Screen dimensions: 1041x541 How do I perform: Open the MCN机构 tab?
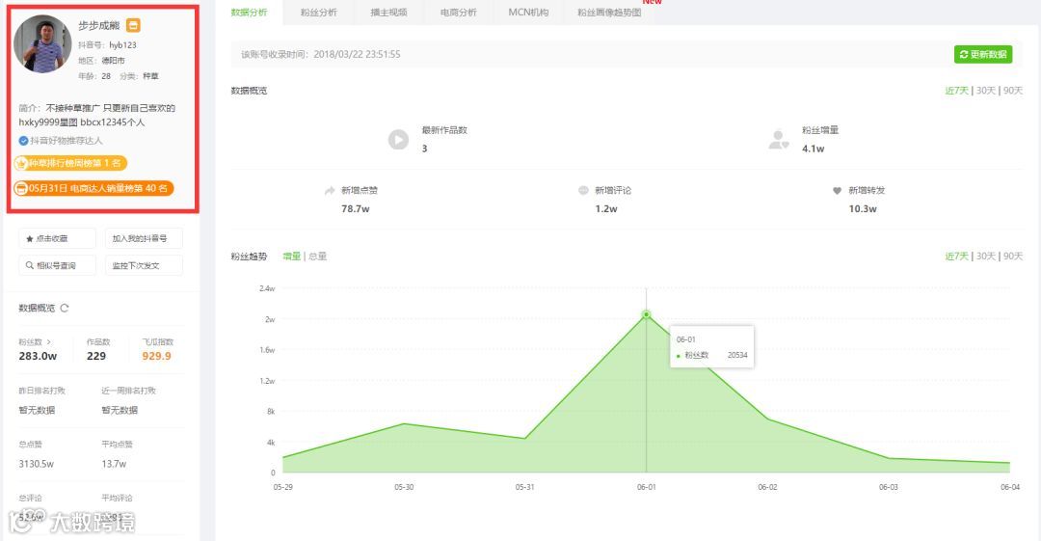tap(528, 12)
